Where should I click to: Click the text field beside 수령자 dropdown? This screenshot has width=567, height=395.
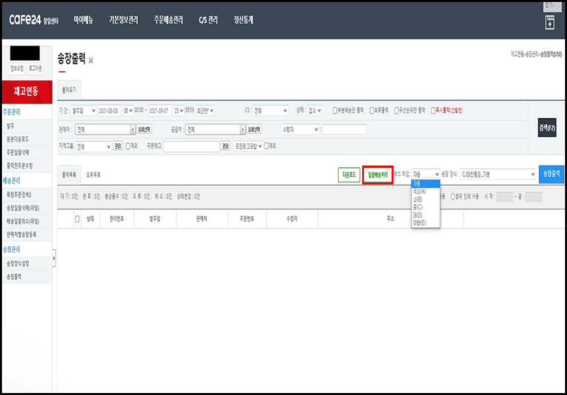pyautogui.click(x=344, y=129)
